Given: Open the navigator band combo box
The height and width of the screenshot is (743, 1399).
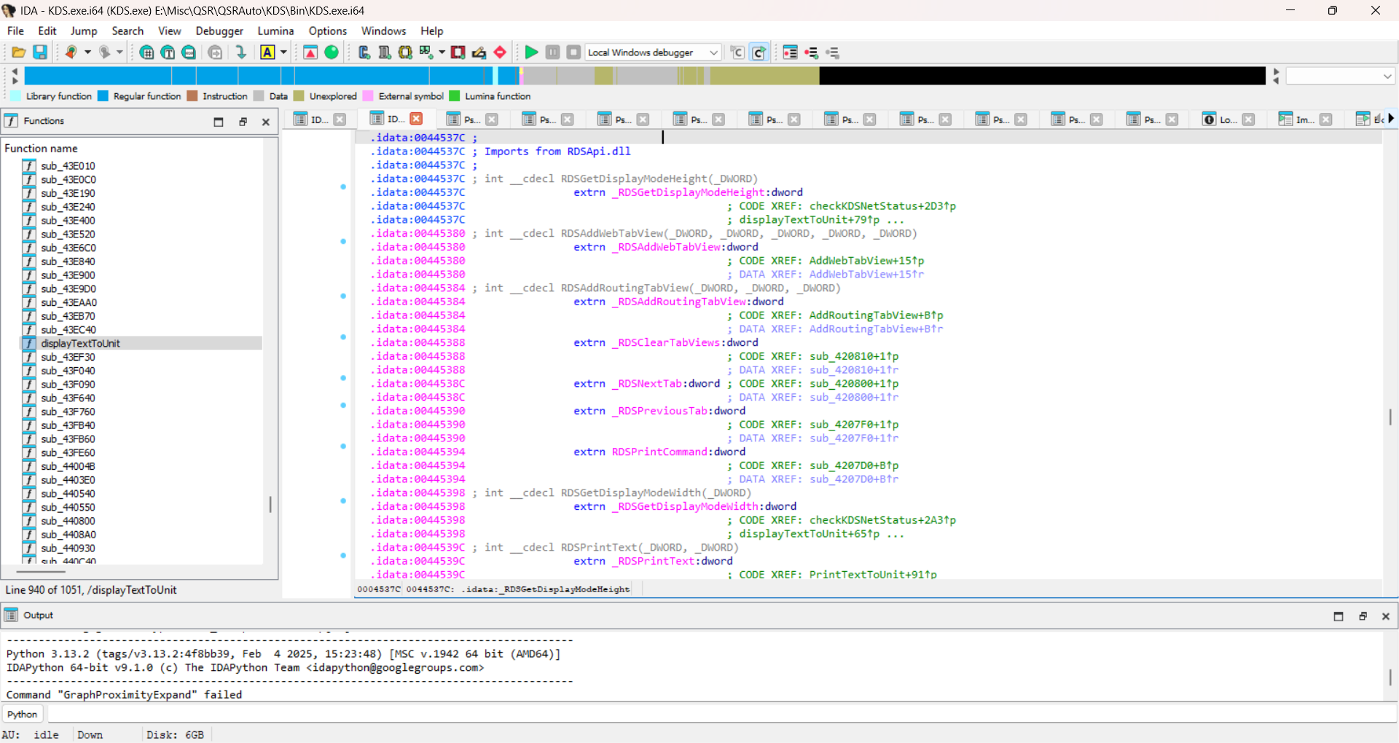Looking at the screenshot, I should (x=1340, y=76).
